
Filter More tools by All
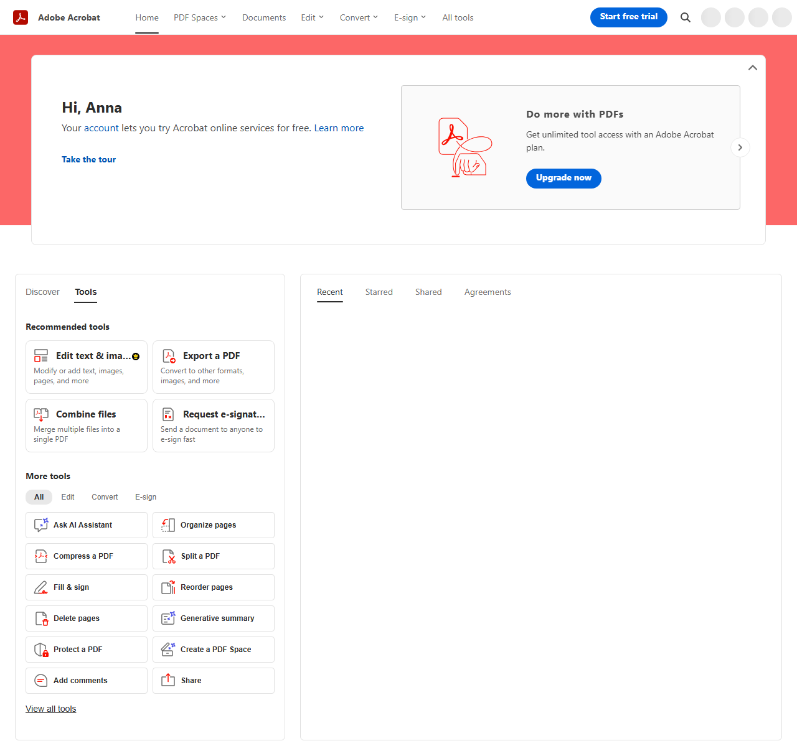(x=39, y=497)
